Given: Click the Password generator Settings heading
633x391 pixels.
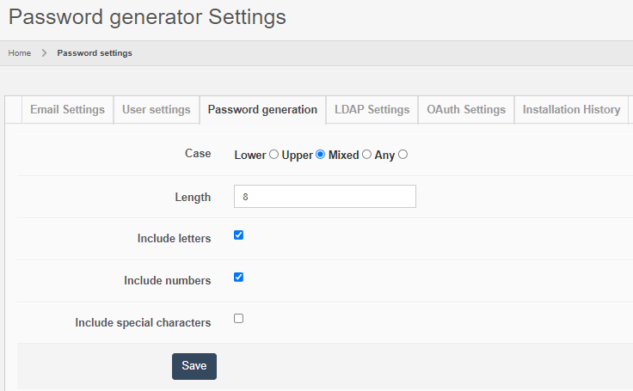Looking at the screenshot, I should point(147,16).
